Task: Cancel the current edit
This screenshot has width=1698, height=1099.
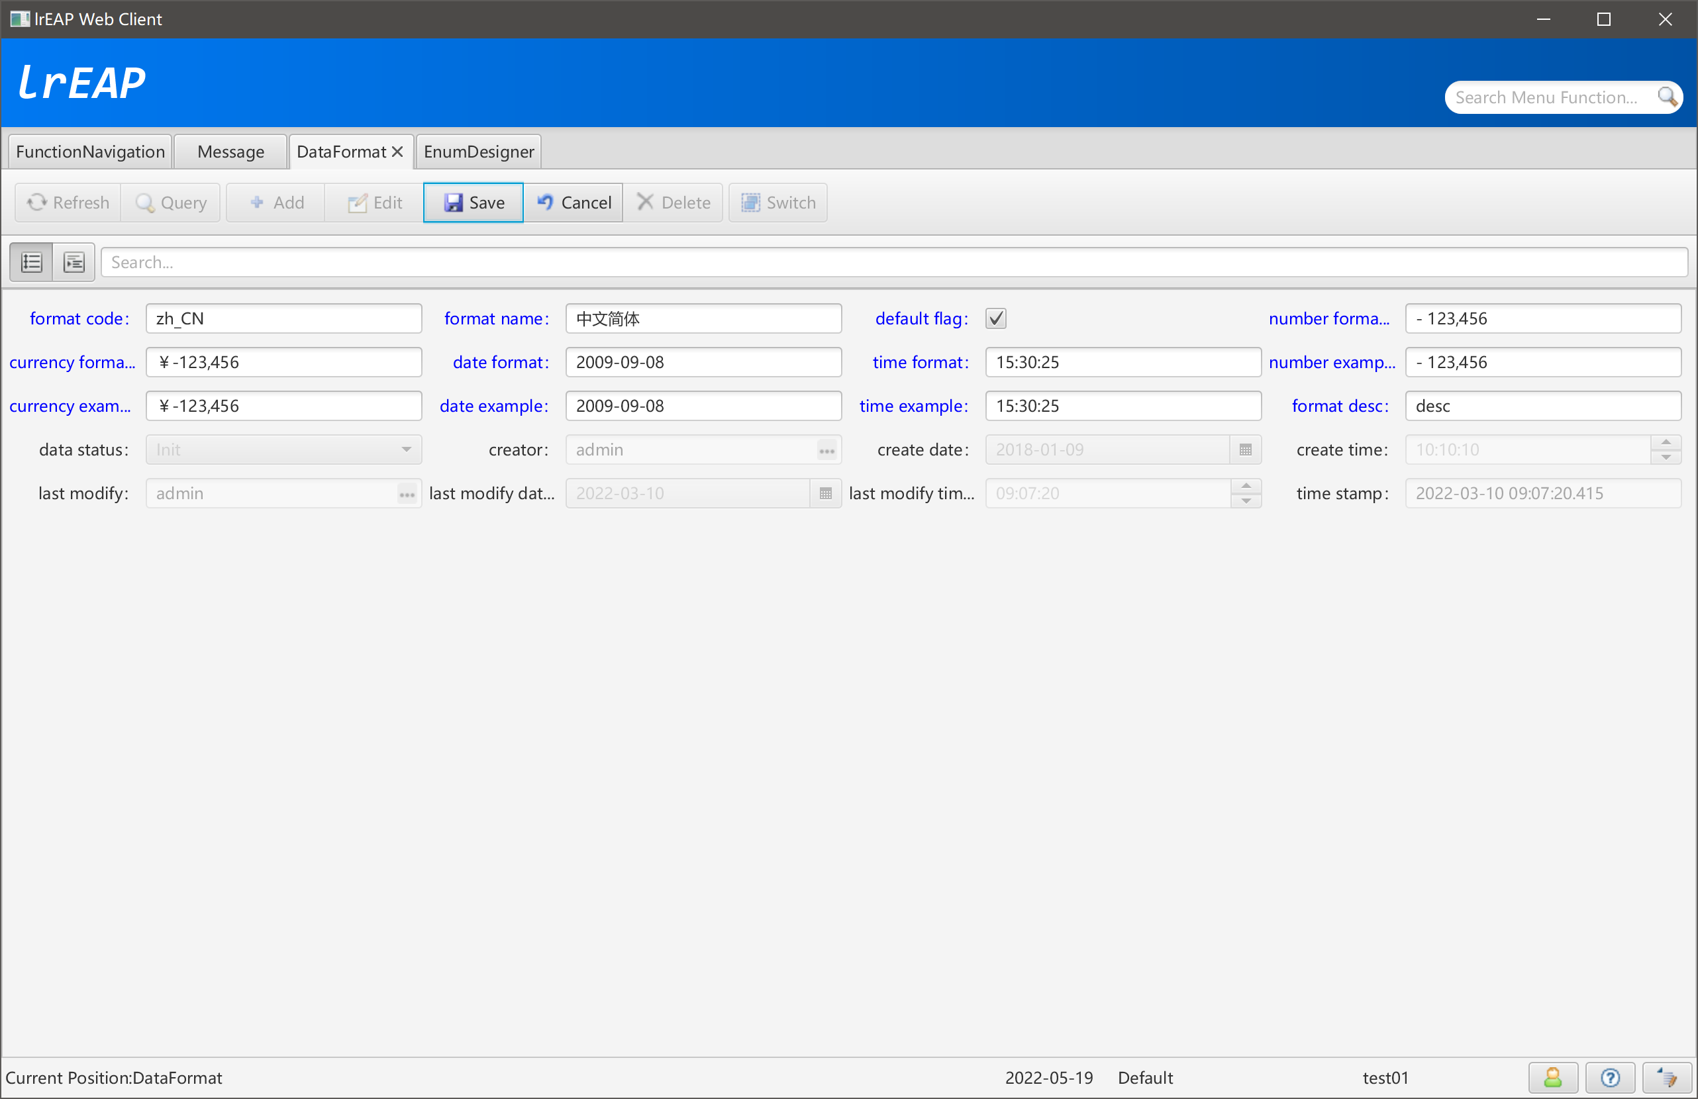Action: pos(574,203)
